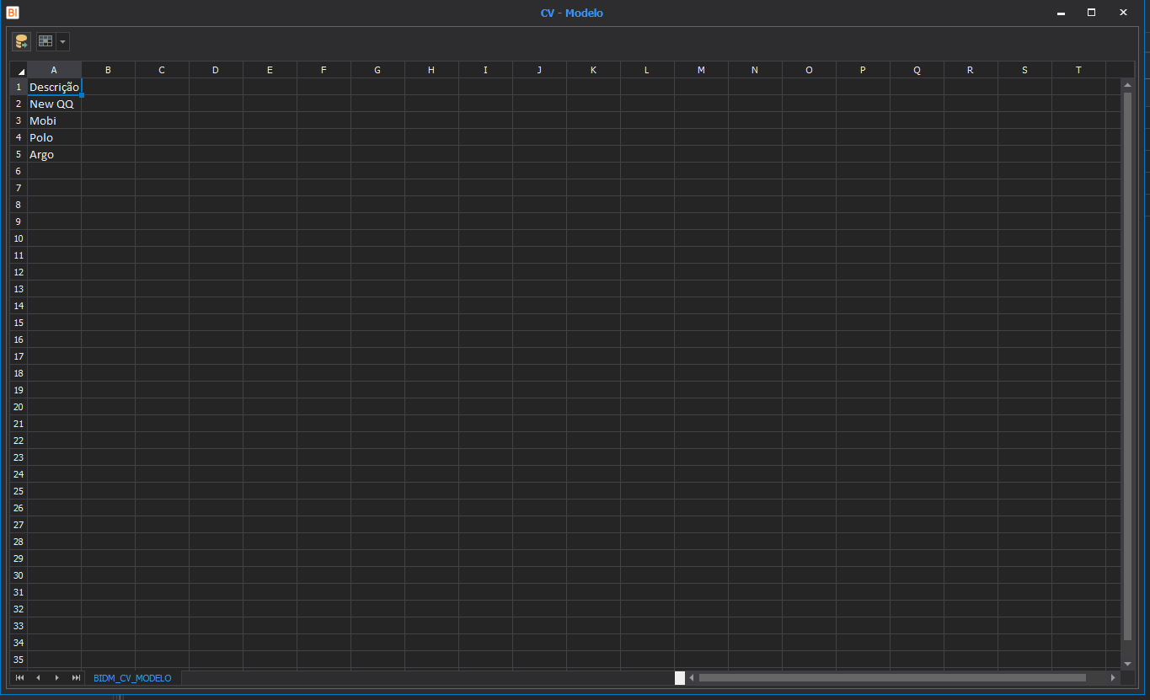
Task: Click the tab bar splitter handle
Action: click(680, 677)
